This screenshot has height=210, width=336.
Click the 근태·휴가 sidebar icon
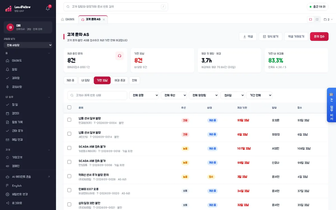8,131
